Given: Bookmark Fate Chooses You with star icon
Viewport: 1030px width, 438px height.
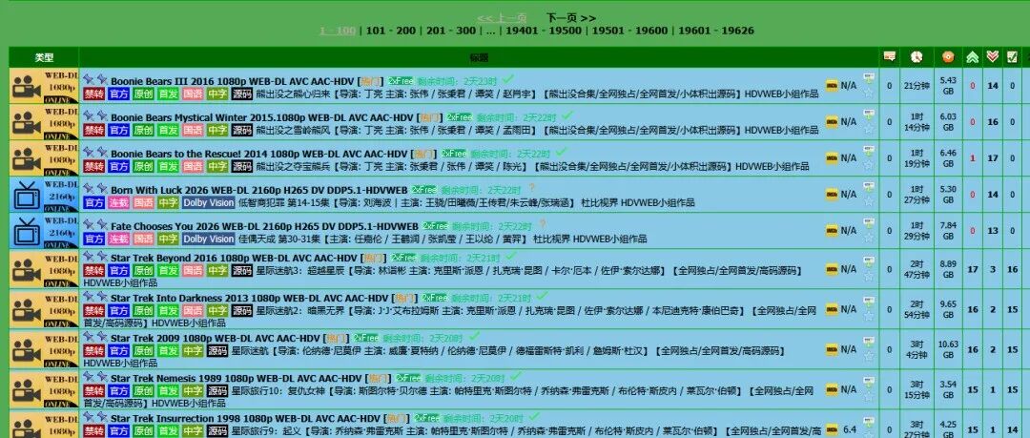Looking at the screenshot, I should (x=869, y=238).
